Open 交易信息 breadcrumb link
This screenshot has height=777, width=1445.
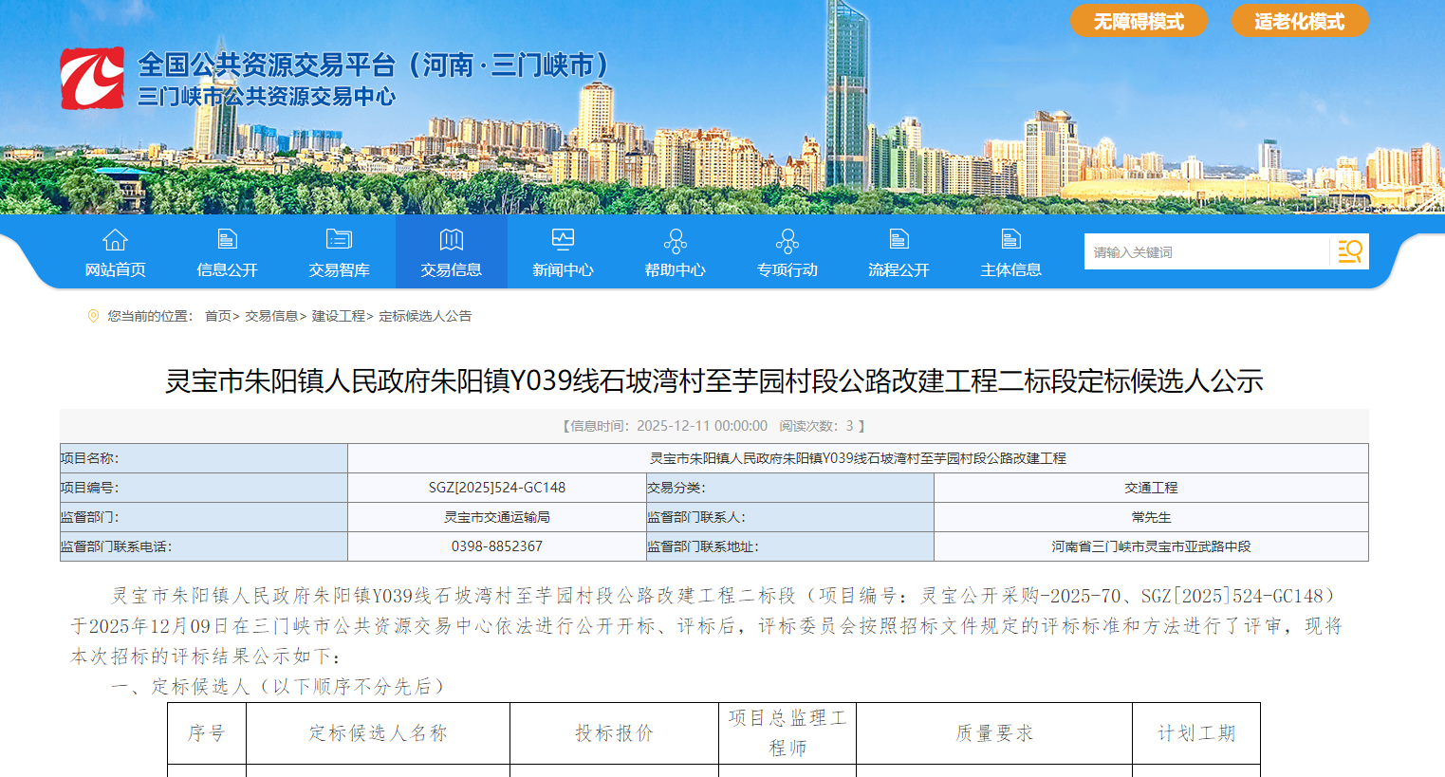point(271,316)
